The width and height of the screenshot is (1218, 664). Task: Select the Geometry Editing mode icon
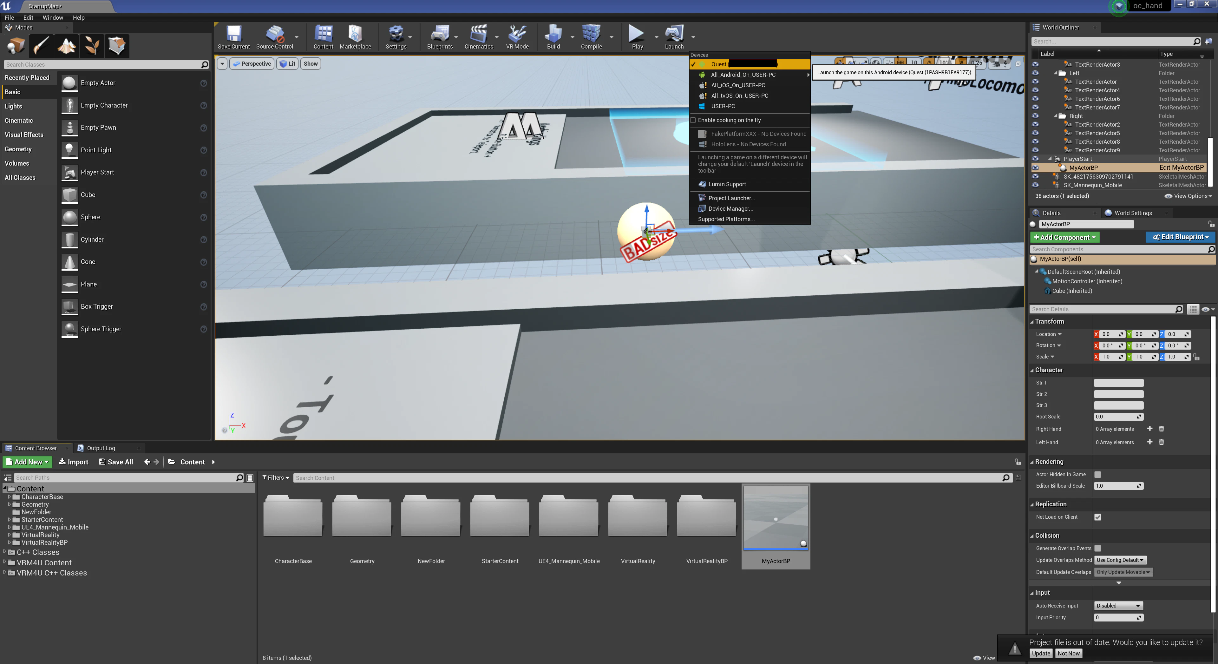point(117,46)
